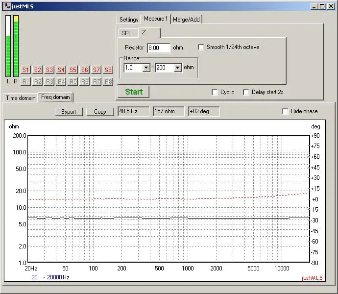The width and height of the screenshot is (338, 294).
Task: Click the green Start button
Action: click(x=134, y=92)
